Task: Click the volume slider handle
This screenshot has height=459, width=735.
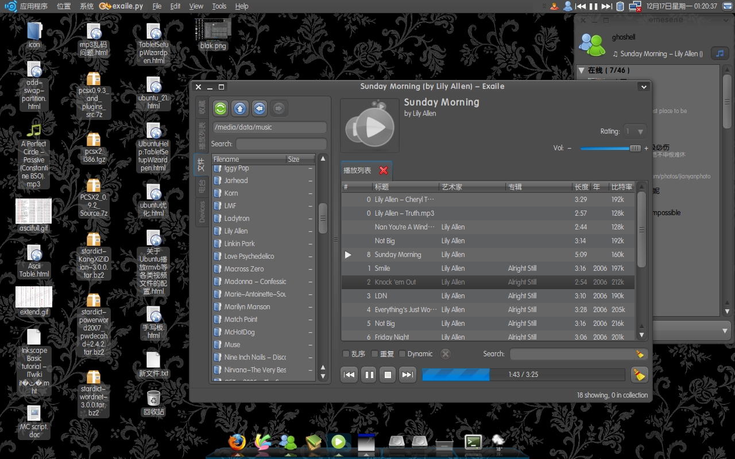Action: 635,148
